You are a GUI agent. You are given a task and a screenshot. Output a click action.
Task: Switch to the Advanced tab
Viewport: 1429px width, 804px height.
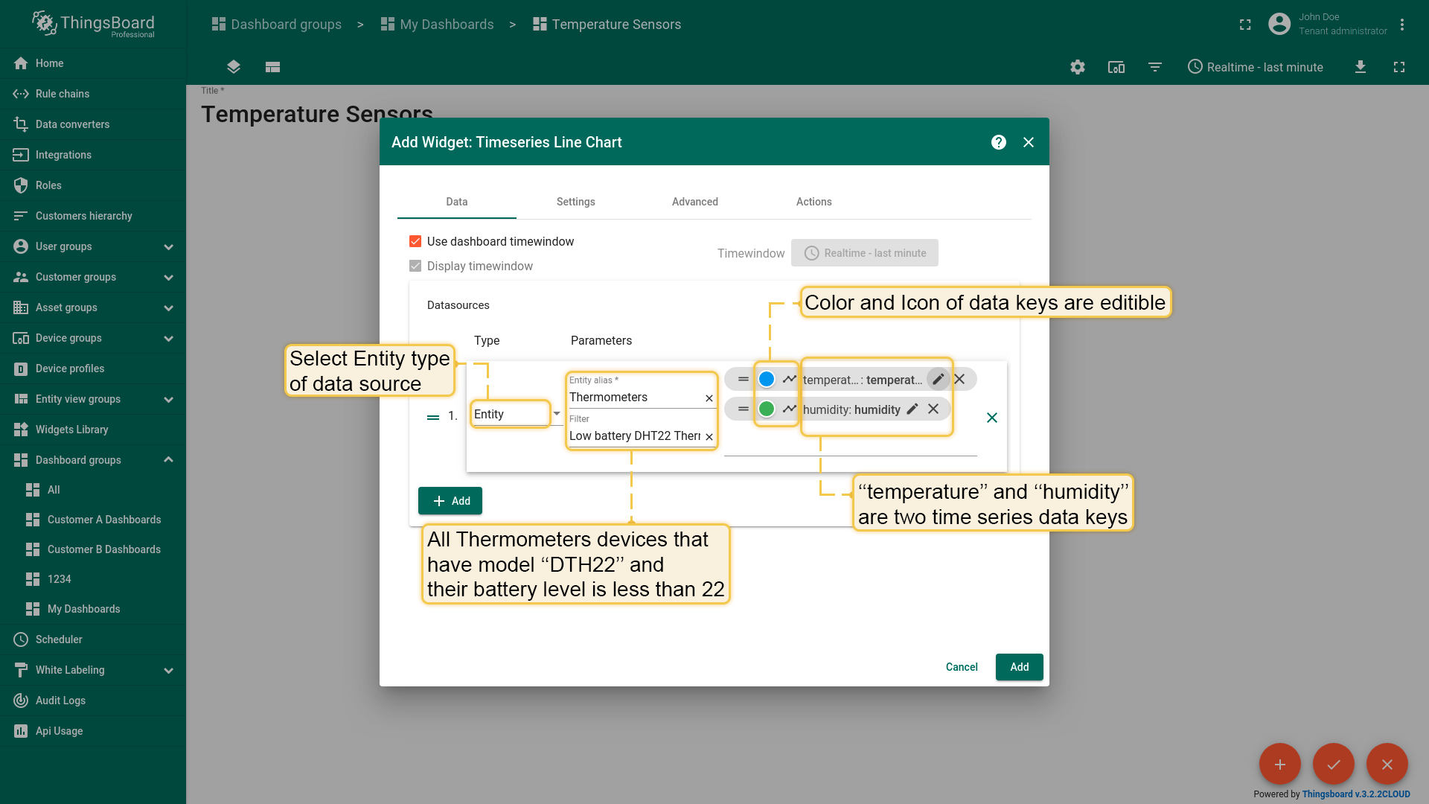coord(695,202)
